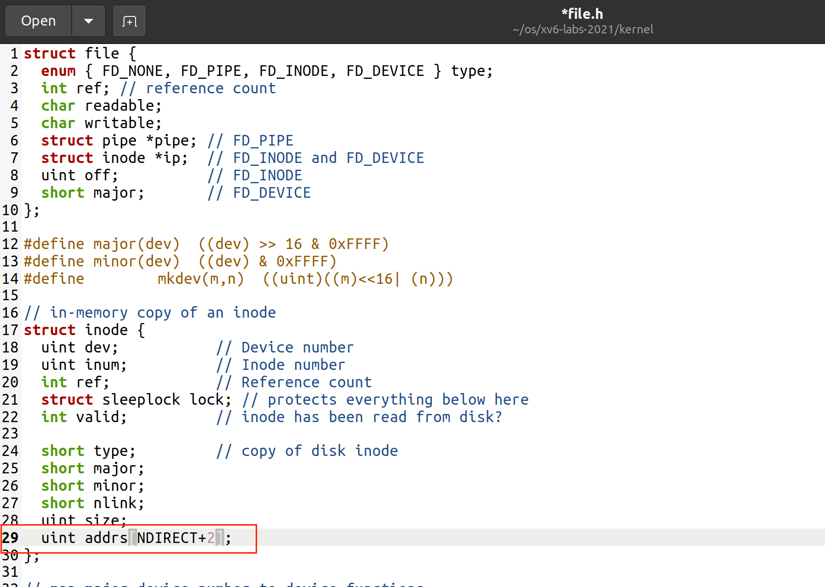
Task: Expand the recent files dropdown arrow
Action: point(88,21)
